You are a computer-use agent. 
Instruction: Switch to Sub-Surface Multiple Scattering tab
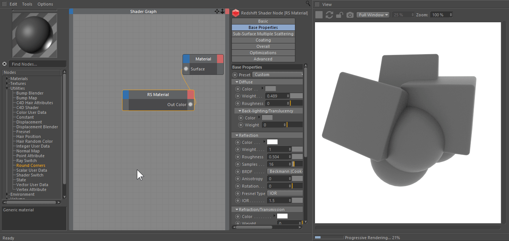pyautogui.click(x=263, y=34)
